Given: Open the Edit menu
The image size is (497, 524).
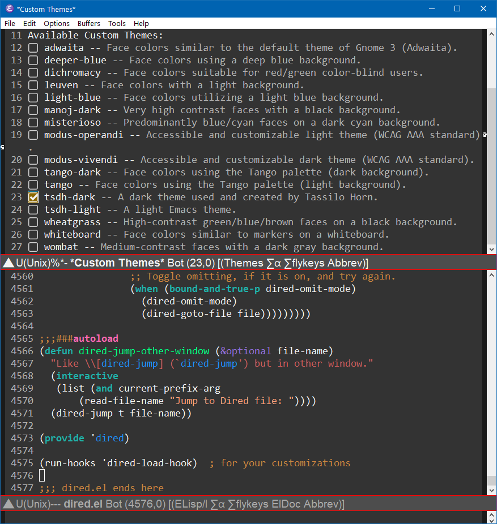Looking at the screenshot, I should pos(29,23).
